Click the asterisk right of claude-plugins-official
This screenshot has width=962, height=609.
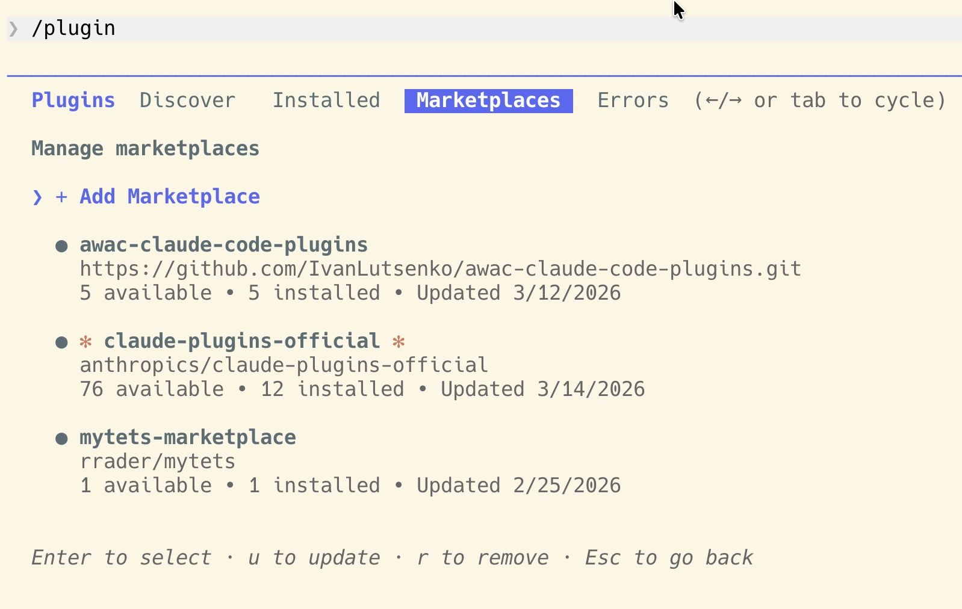(x=399, y=342)
